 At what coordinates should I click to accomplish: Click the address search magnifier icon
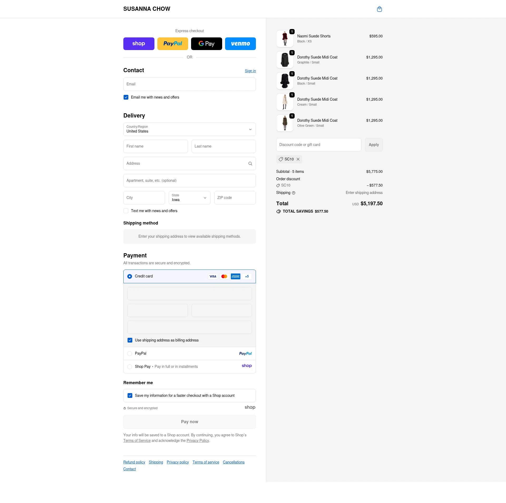[250, 163]
